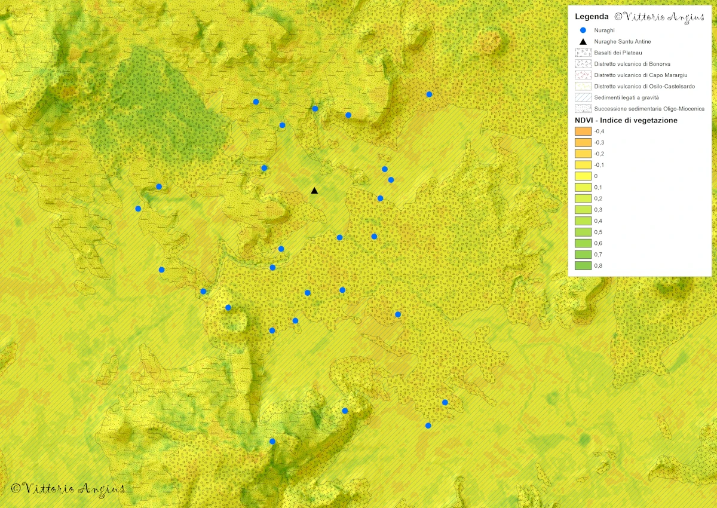Select the NDVI 0 color swatch

(582, 176)
